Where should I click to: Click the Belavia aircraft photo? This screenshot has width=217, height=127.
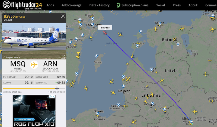(x=34, y=41)
